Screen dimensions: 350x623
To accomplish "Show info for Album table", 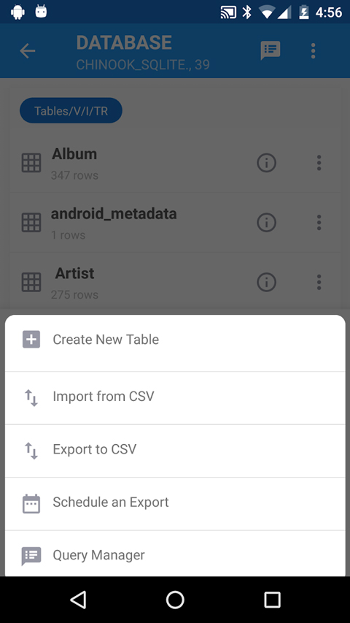I will point(266,163).
